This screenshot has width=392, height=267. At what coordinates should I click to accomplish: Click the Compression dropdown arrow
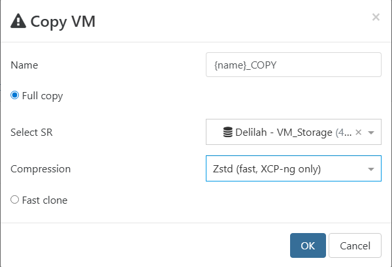(371, 169)
